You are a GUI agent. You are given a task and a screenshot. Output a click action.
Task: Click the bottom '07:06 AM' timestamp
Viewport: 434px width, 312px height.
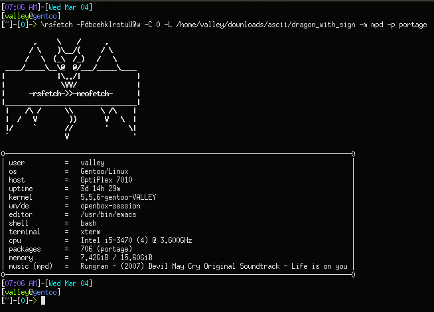[x=21, y=283]
